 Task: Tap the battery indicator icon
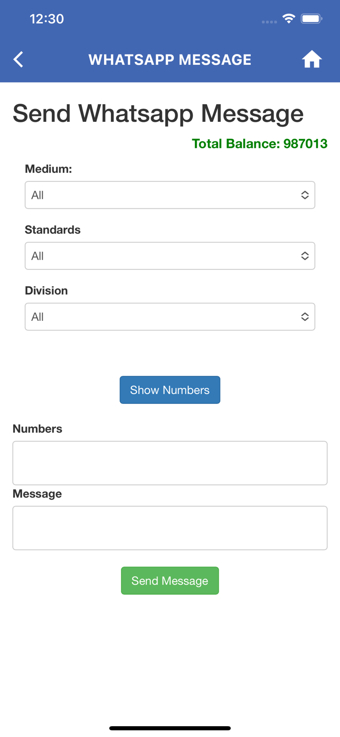312,19
